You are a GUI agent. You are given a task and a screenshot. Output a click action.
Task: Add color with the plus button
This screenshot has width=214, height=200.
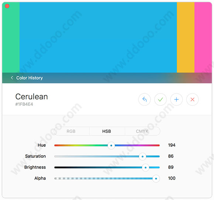pyautogui.click(x=176, y=99)
